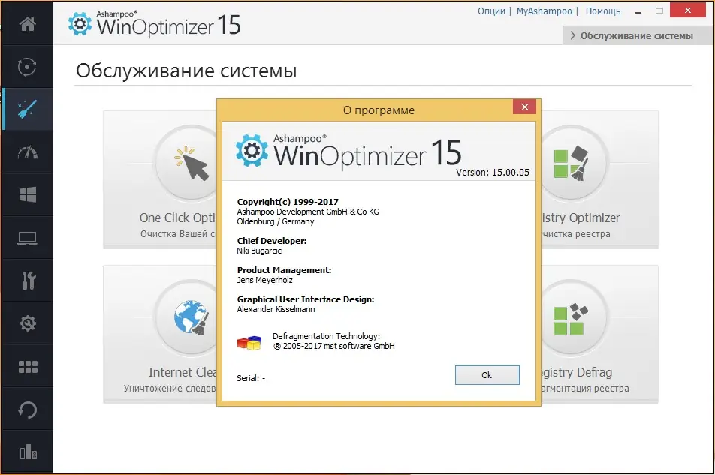Viewport: 715px width, 475px height.
Task: Launch Registry Optimizer green blocks icon
Action: 571,163
